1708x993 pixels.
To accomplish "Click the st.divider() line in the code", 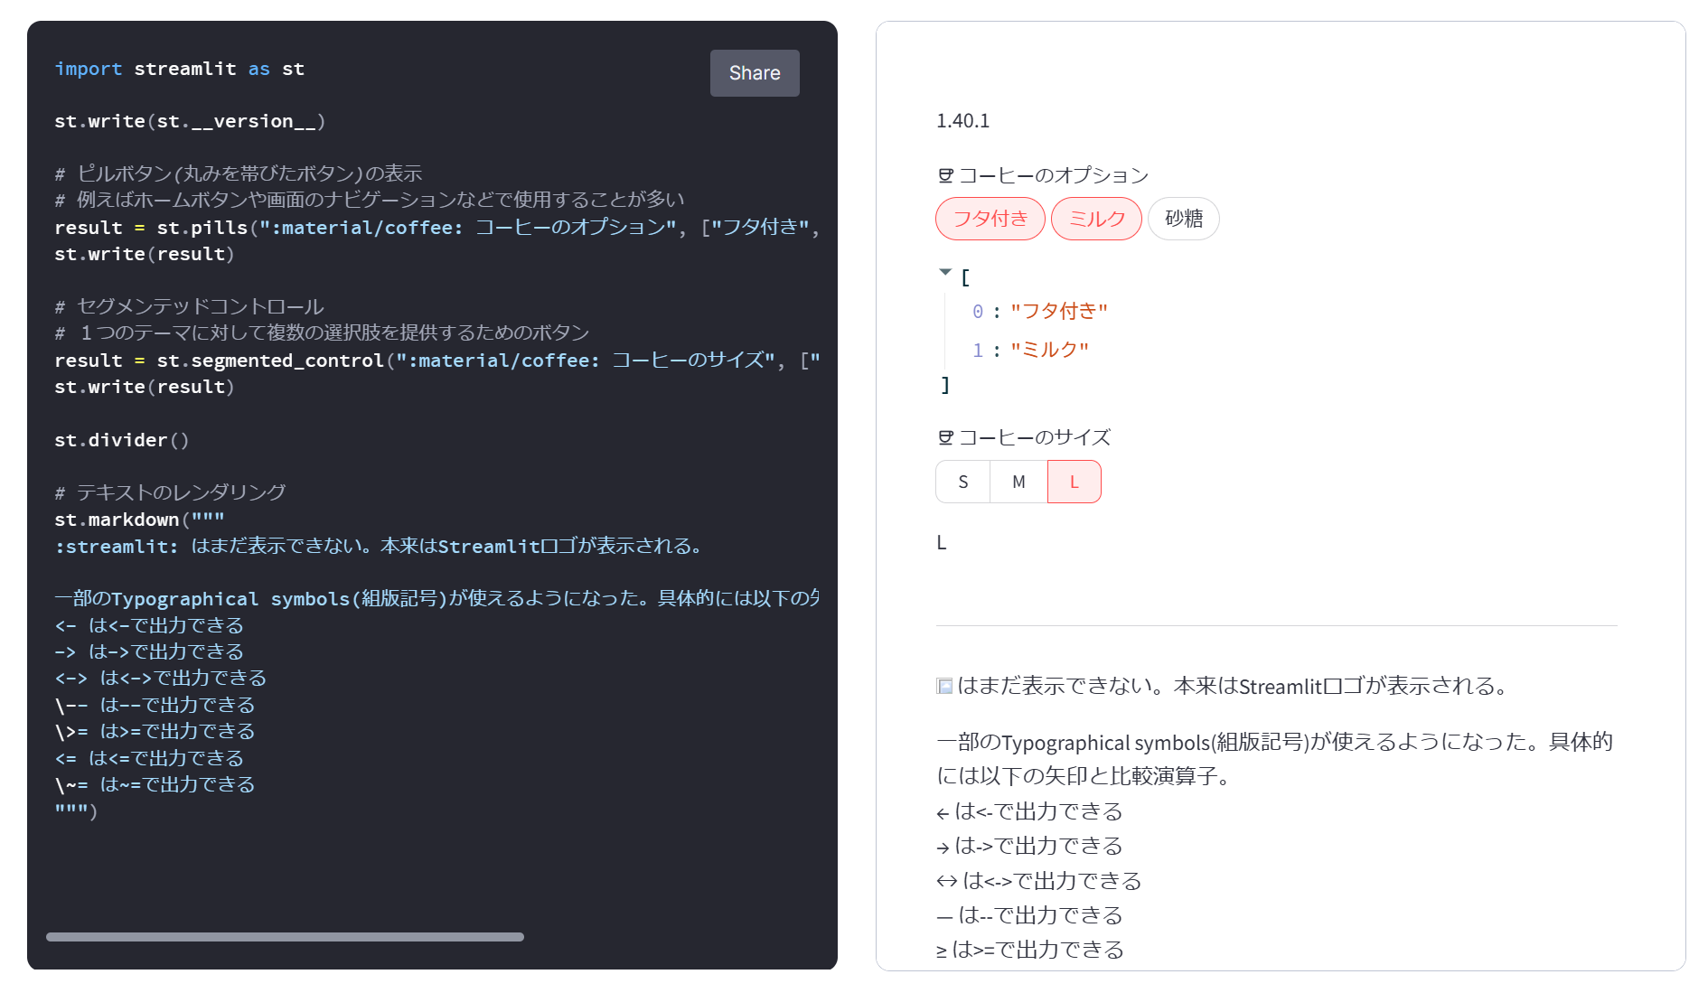I will point(121,440).
